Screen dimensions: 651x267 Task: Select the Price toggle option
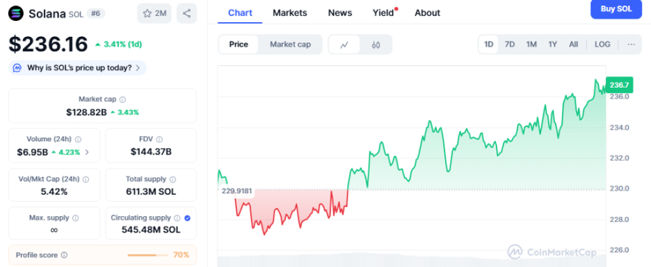(x=238, y=44)
